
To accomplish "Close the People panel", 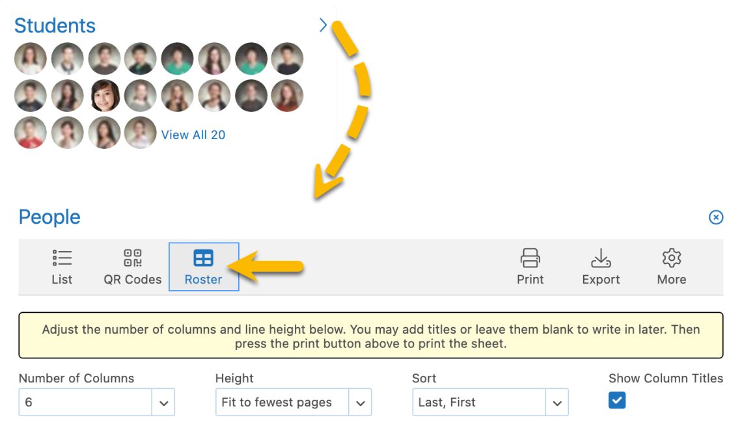I will 716,217.
